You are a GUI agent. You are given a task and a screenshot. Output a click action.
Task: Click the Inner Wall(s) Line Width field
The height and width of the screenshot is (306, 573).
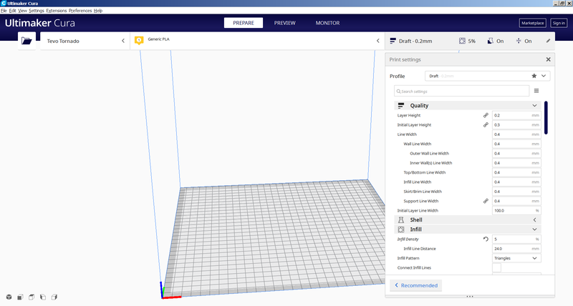tap(516, 163)
